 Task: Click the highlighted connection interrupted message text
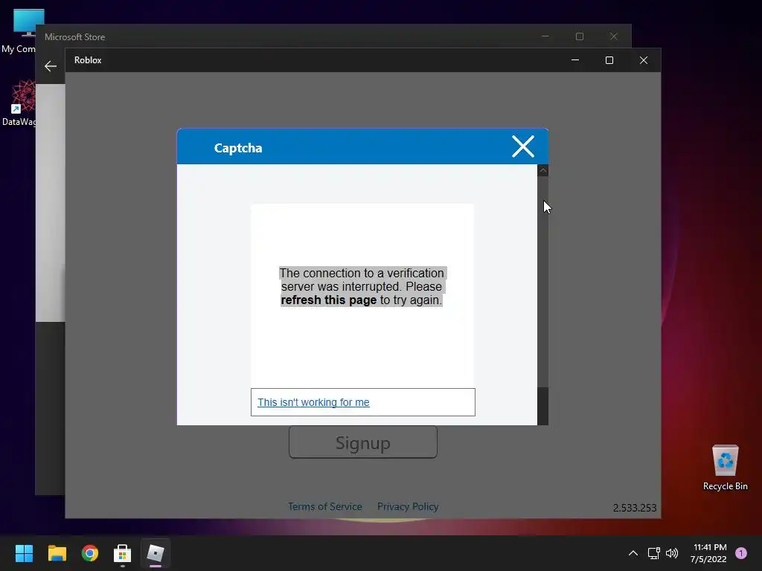point(362,286)
